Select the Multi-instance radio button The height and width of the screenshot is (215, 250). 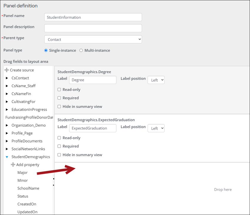(81, 50)
